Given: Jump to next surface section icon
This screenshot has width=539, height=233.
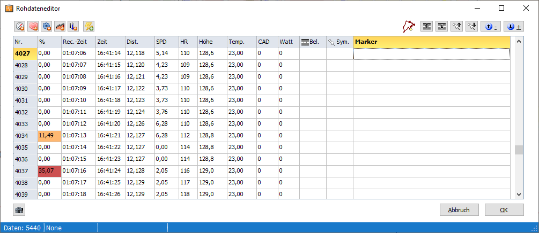Looking at the screenshot, I should click(442, 26).
